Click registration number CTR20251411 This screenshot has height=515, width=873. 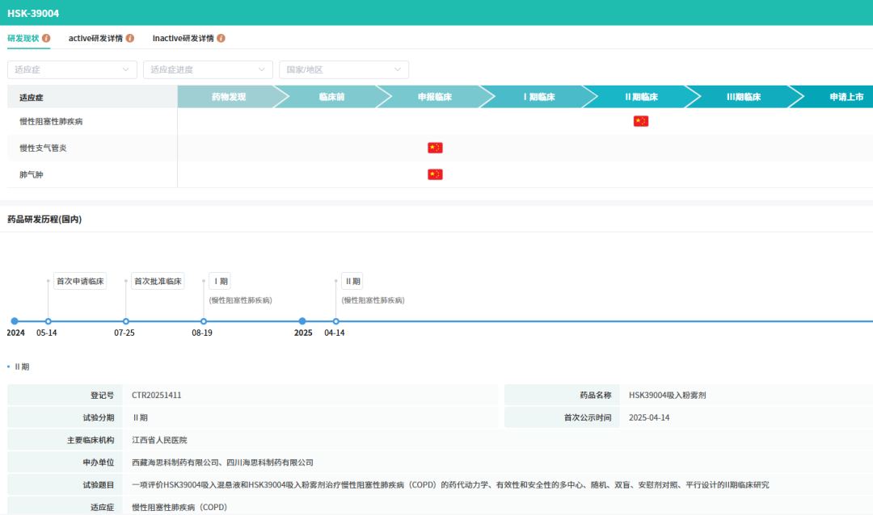157,396
